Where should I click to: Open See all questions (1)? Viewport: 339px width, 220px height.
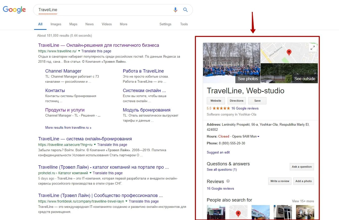click(x=222, y=169)
